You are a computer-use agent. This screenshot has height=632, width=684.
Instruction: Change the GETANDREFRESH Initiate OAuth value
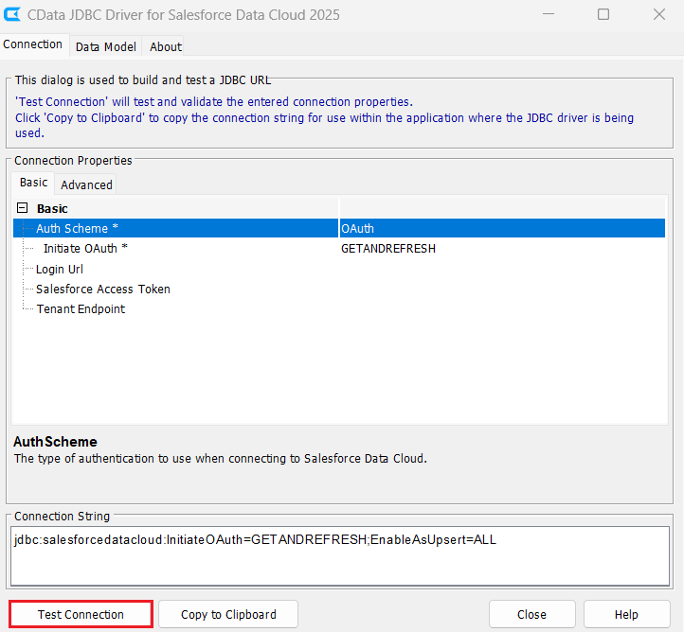tap(501, 249)
